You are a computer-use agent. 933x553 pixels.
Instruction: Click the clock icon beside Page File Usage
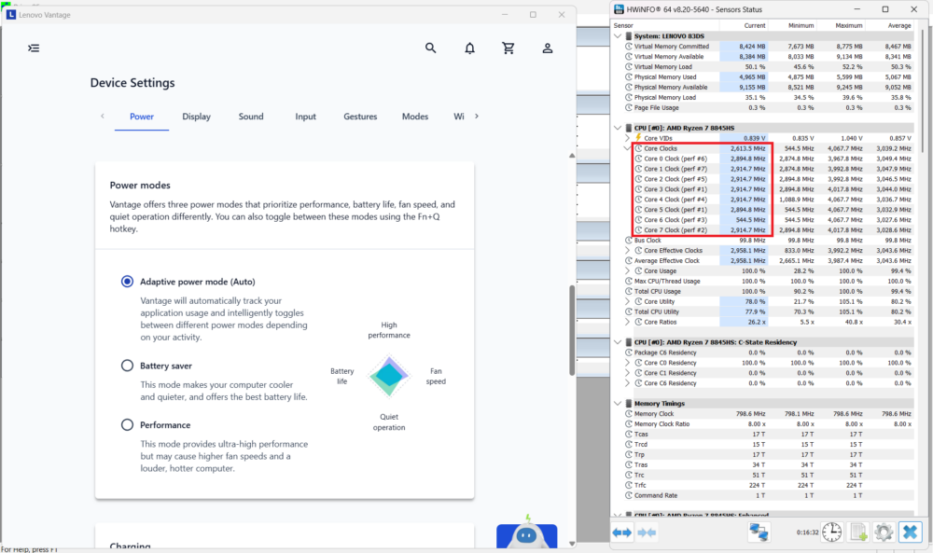pyautogui.click(x=628, y=107)
